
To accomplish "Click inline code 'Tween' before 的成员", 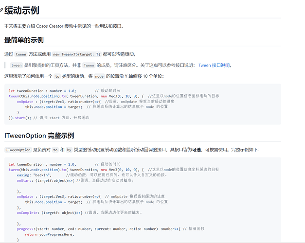I will tap(89, 65).
